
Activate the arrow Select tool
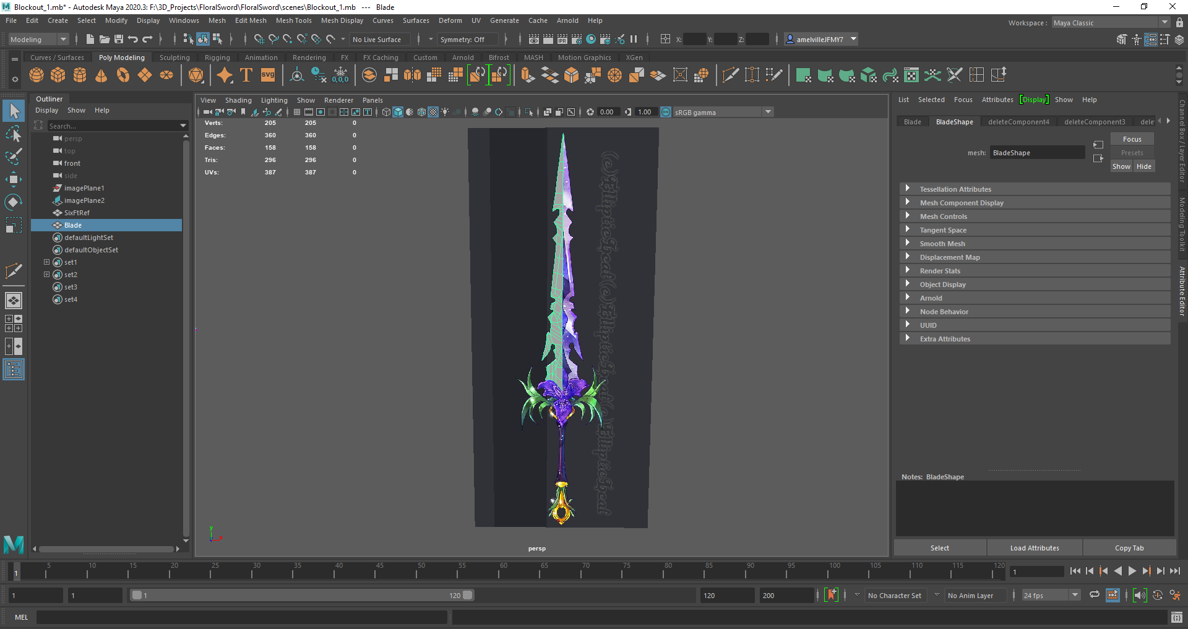pyautogui.click(x=14, y=111)
